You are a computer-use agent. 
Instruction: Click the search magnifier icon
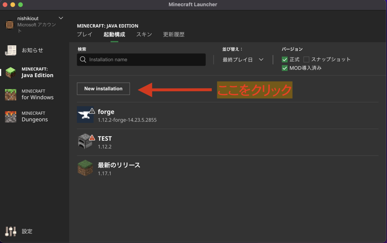[x=83, y=59]
